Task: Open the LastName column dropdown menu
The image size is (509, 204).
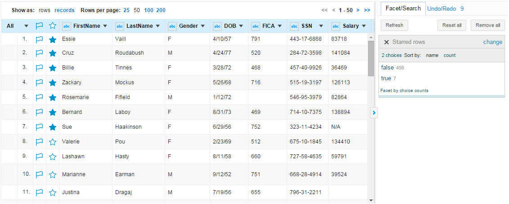Action: click(x=158, y=26)
